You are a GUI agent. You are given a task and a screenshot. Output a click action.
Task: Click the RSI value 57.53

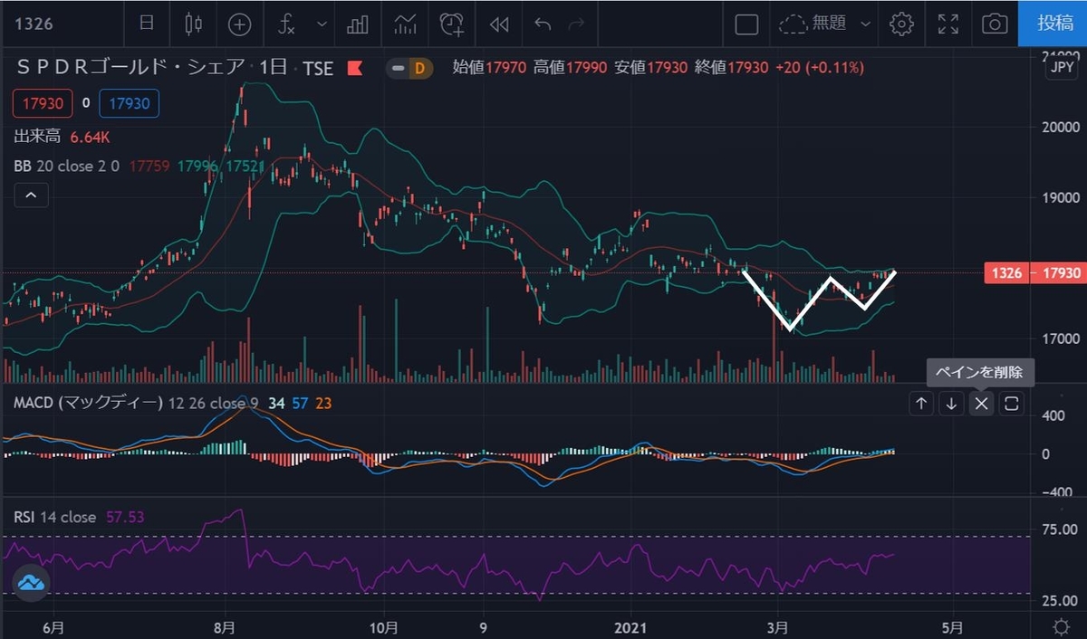click(125, 518)
